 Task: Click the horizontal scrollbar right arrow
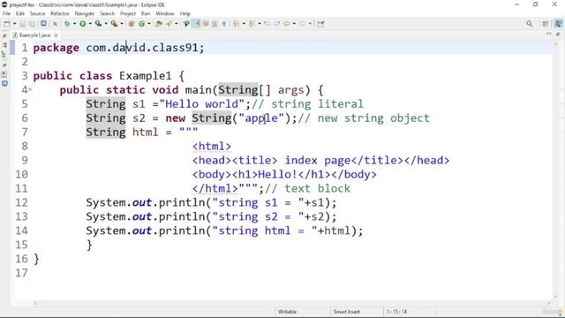pyautogui.click(x=548, y=303)
